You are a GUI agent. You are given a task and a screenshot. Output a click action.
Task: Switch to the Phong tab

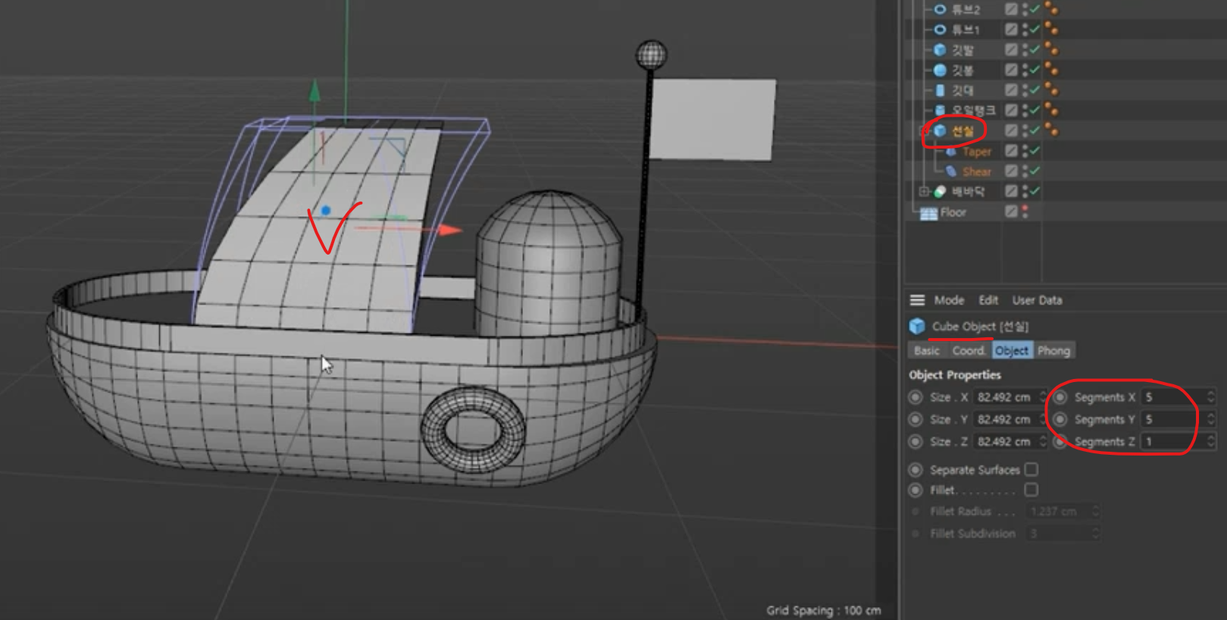pyautogui.click(x=1053, y=350)
